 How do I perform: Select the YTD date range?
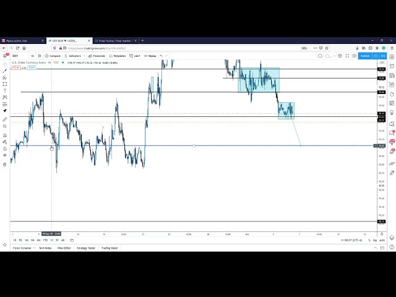click(x=45, y=240)
